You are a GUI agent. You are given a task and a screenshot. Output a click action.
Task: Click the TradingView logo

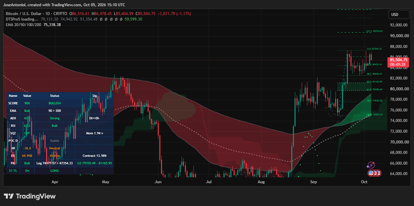[x=30, y=196]
